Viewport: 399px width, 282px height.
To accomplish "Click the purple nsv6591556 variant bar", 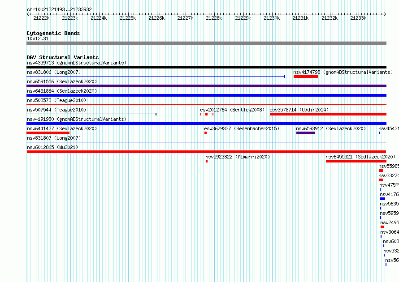I will [206, 86].
